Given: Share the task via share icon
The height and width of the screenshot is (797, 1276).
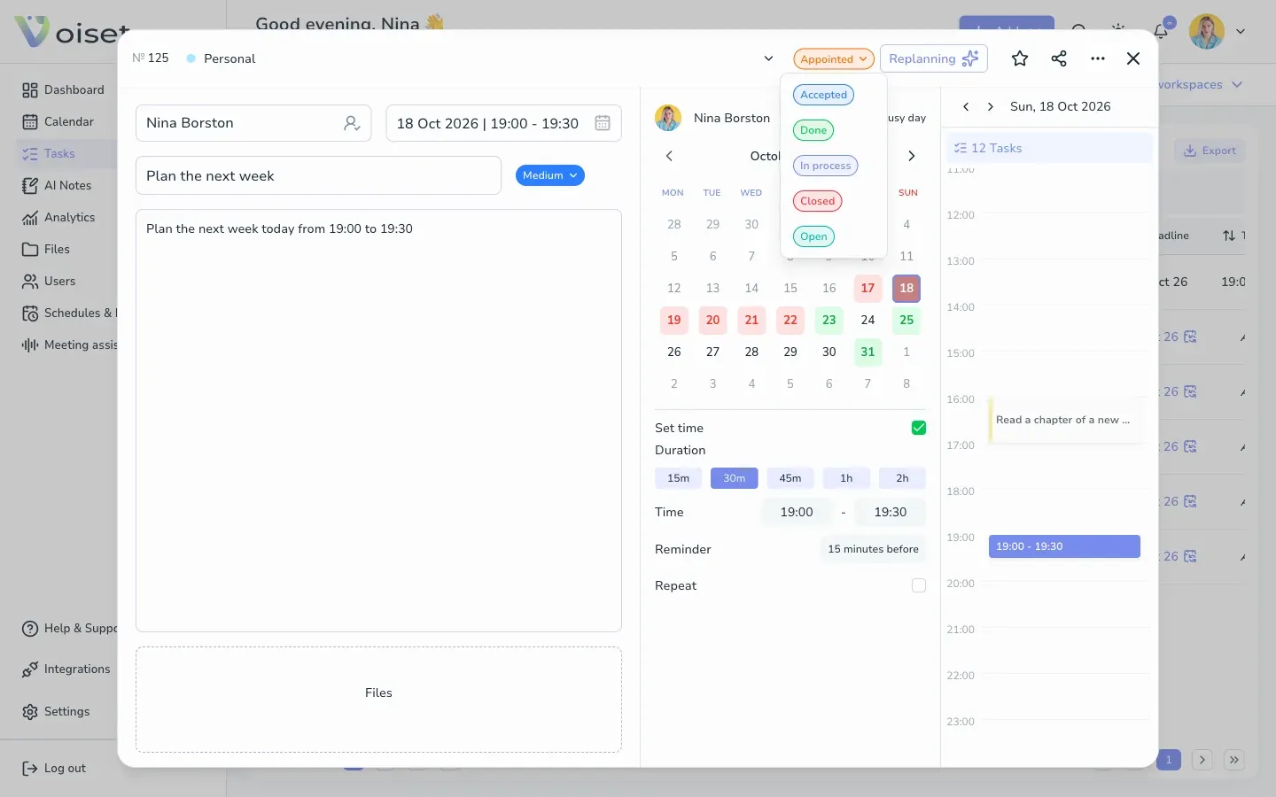Looking at the screenshot, I should coord(1059,58).
